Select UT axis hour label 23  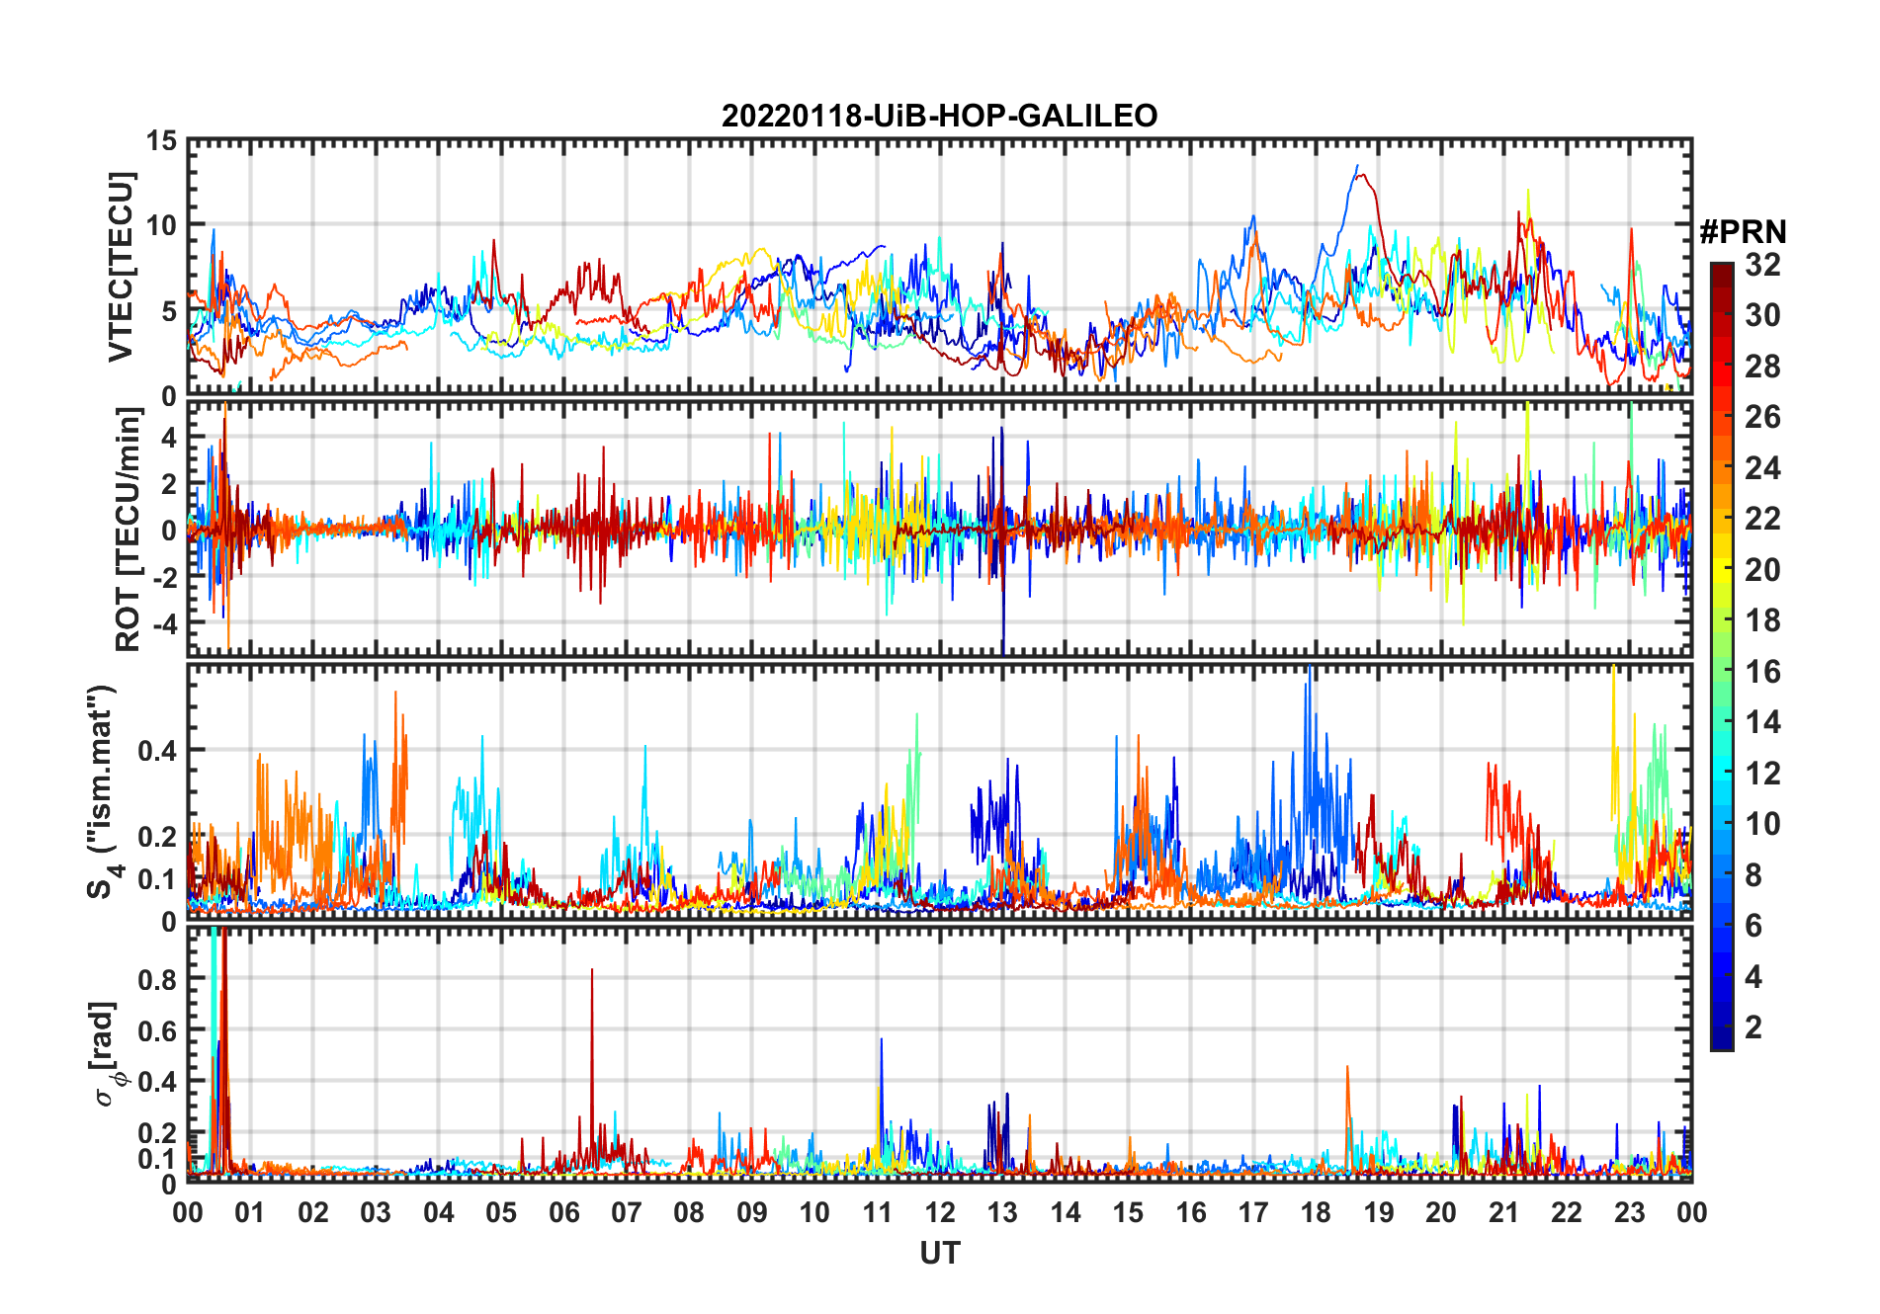tap(1630, 1212)
